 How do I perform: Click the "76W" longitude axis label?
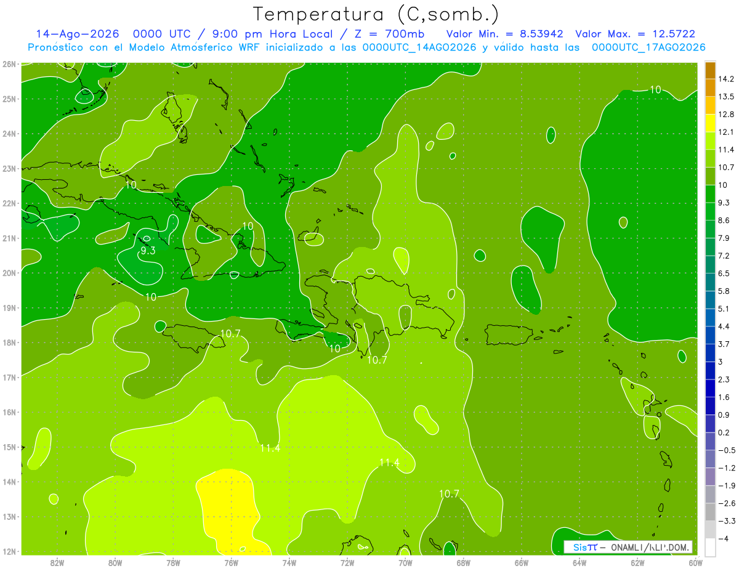point(232,562)
